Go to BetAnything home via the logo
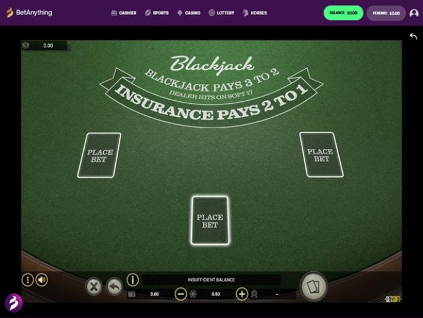Screen dimensions: 423x318 point(29,13)
